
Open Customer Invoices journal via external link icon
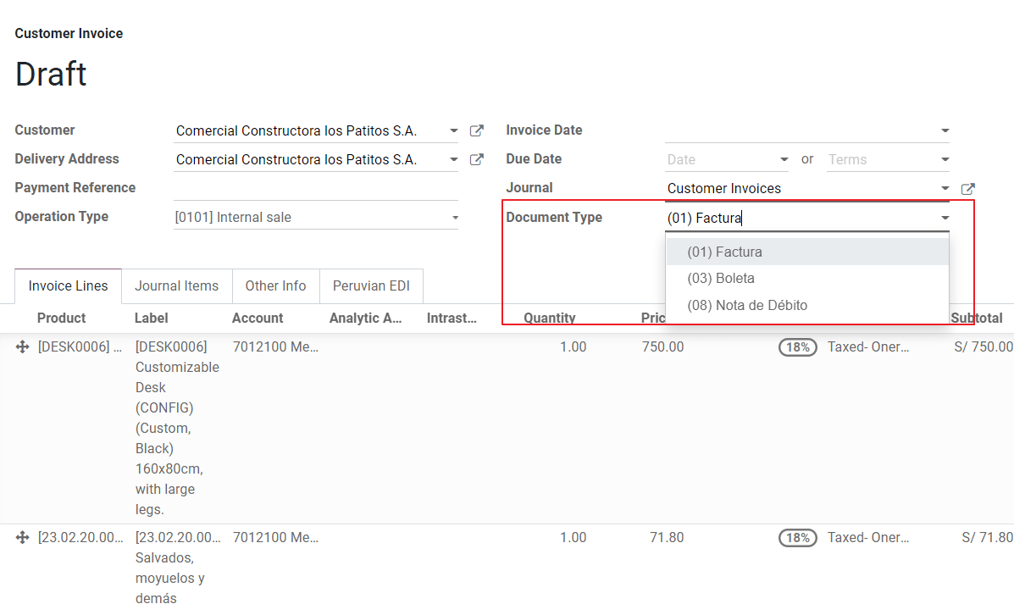point(968,188)
